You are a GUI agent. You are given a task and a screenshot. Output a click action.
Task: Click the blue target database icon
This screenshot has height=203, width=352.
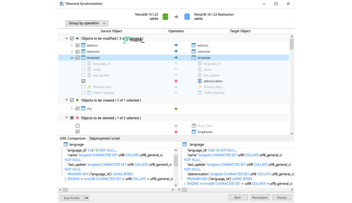click(x=187, y=16)
